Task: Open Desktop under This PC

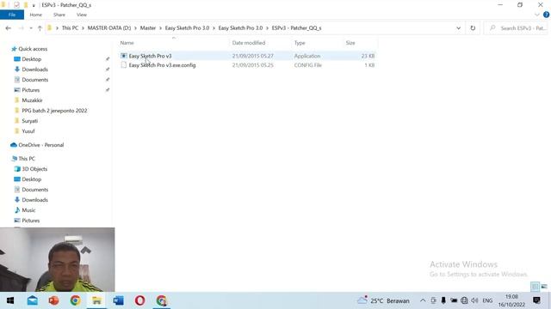Action: (31, 179)
